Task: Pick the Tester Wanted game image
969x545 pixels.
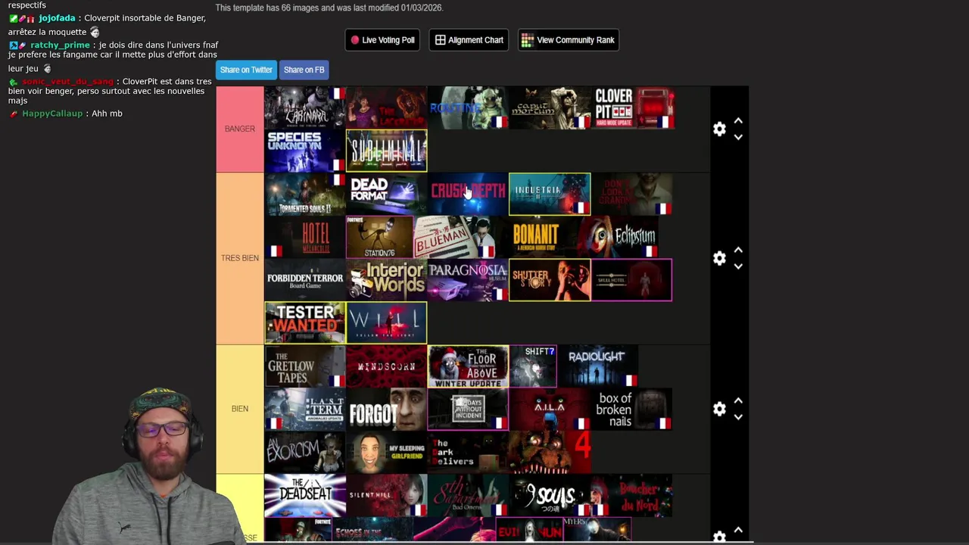Action: click(304, 323)
